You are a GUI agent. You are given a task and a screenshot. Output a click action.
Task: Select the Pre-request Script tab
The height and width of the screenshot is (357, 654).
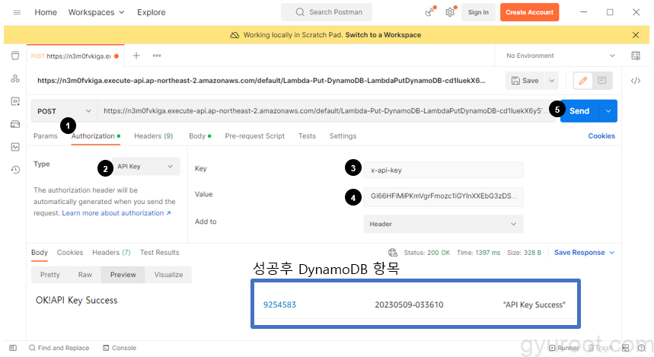[254, 136]
